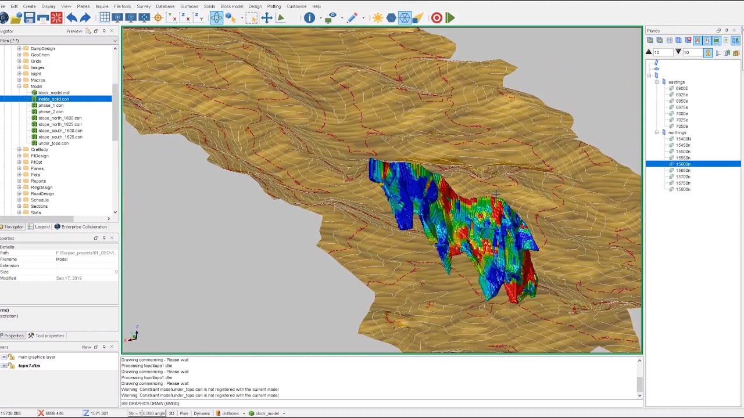Screen dimensions: 744x418
Task: Click the message window scrollbar down arrow
Action: 639,395
